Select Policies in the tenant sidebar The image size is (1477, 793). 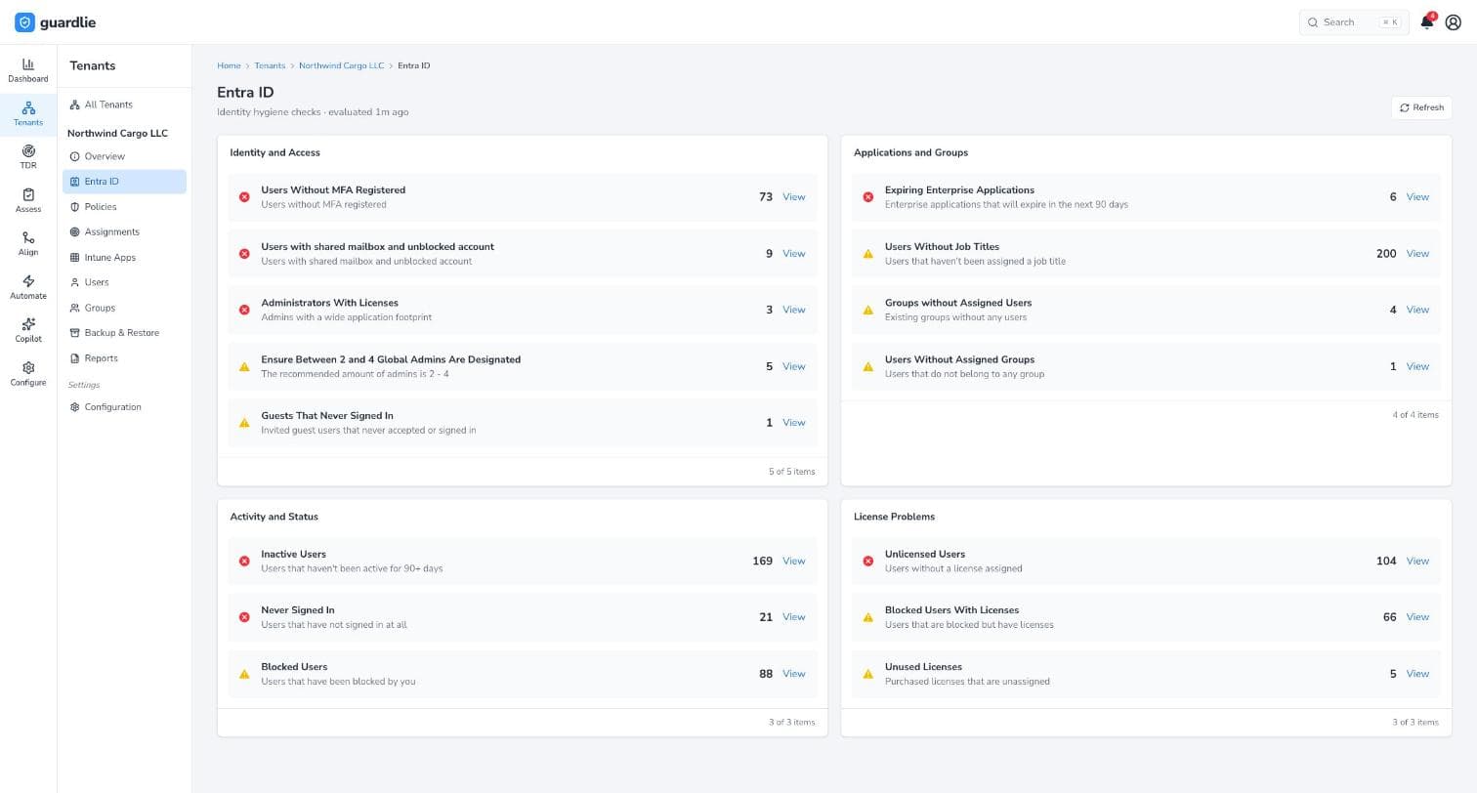pos(124,207)
